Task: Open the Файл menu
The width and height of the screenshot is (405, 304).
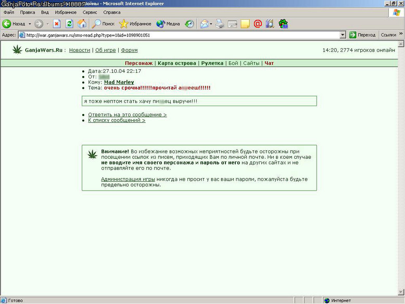Action: [9, 12]
